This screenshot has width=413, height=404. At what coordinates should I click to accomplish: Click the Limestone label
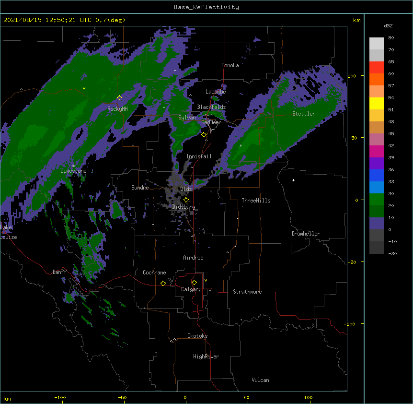click(x=73, y=171)
